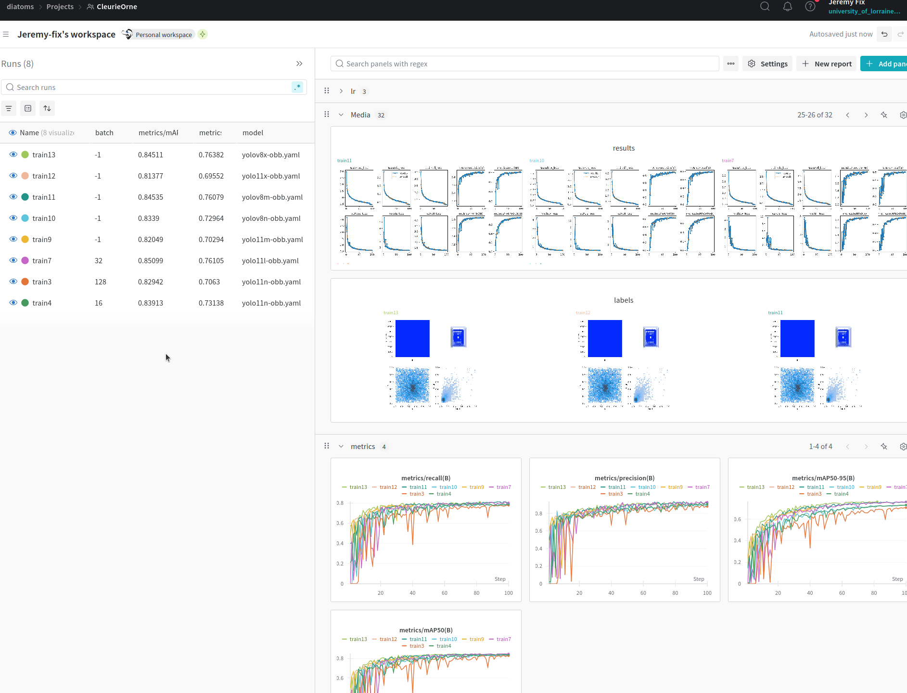Toggle visibility of train7 run
907x693 pixels.
(x=13, y=260)
